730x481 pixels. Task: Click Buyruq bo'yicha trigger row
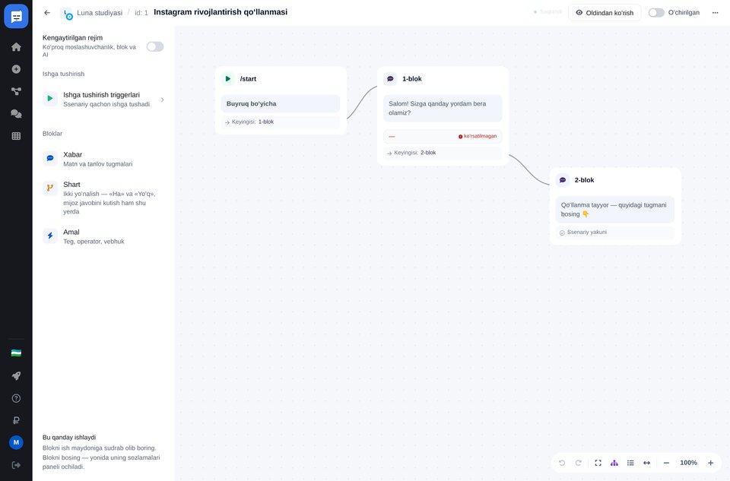pos(281,104)
